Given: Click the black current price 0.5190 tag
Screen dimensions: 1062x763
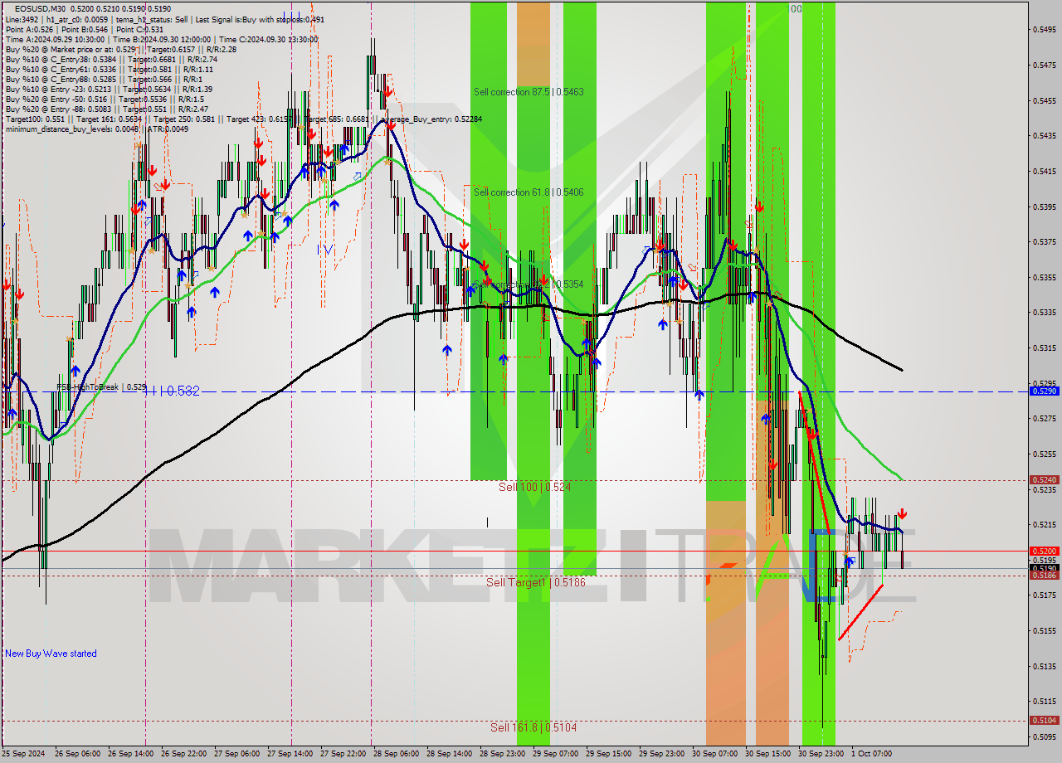Looking at the screenshot, I should pyautogui.click(x=1043, y=568).
